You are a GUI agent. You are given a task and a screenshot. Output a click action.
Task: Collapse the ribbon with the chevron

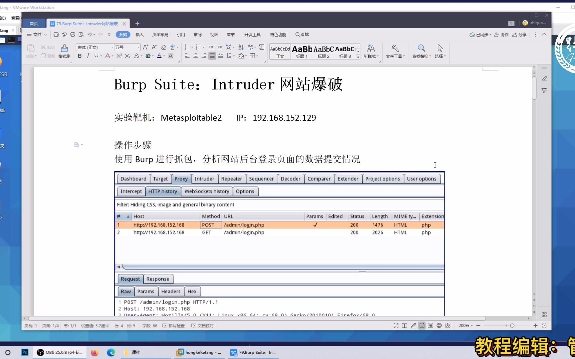544,35
